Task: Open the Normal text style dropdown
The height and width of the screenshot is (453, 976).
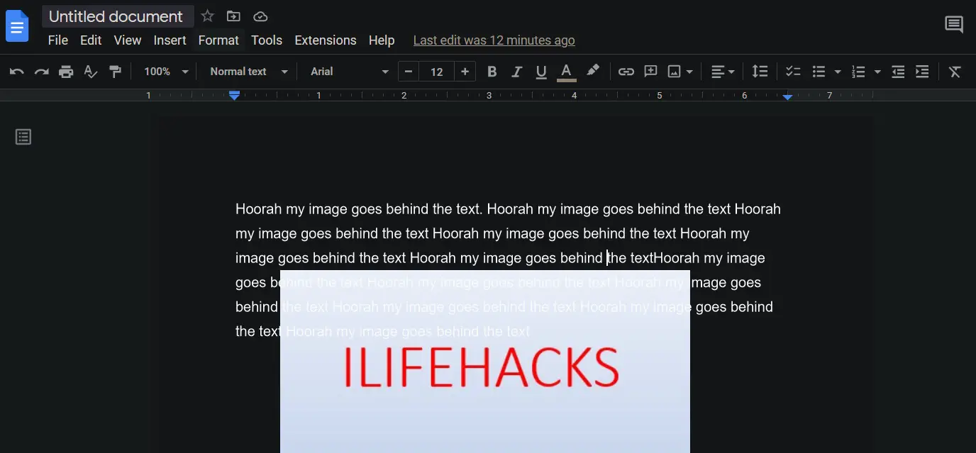Action: pos(249,72)
